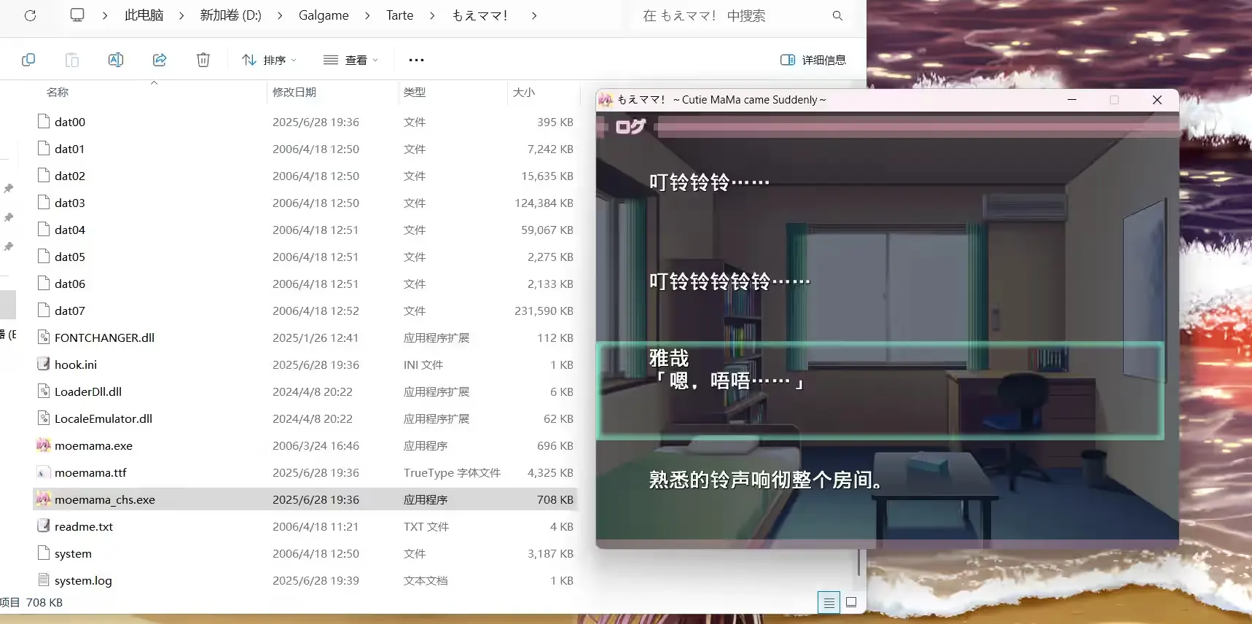Click the ログ label in game window
Image resolution: width=1252 pixels, height=624 pixels.
pos(630,127)
